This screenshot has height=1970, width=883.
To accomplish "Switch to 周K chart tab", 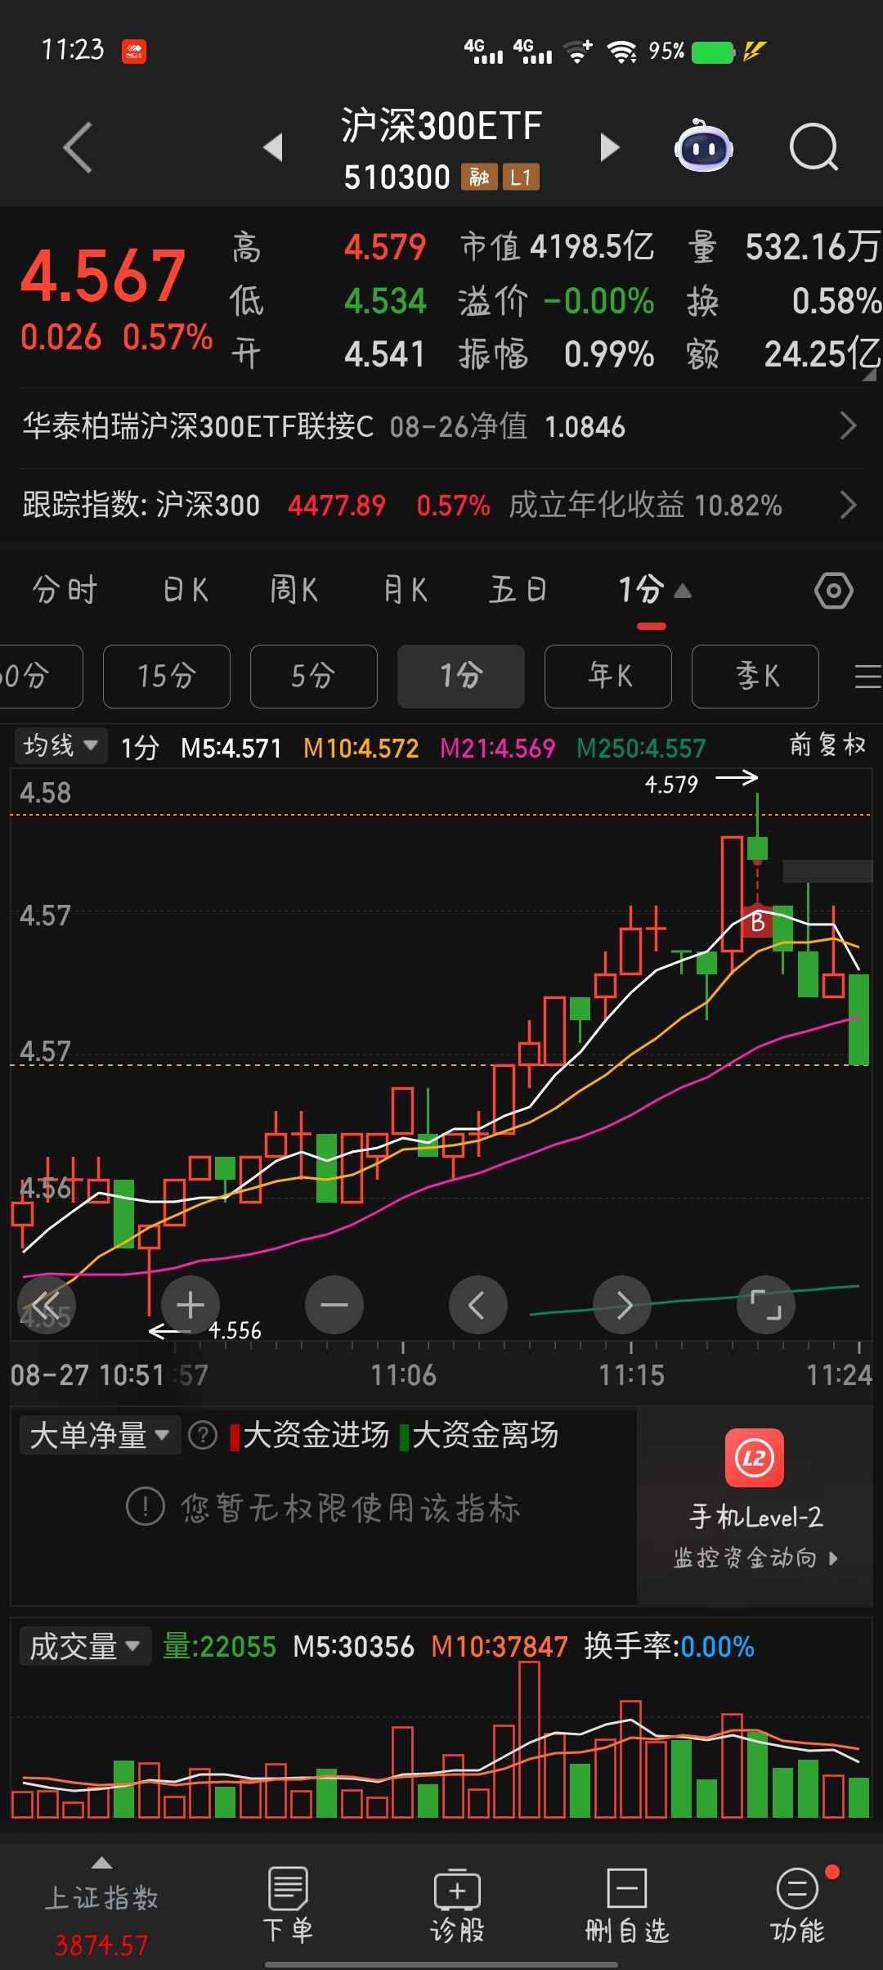I will click(x=294, y=590).
